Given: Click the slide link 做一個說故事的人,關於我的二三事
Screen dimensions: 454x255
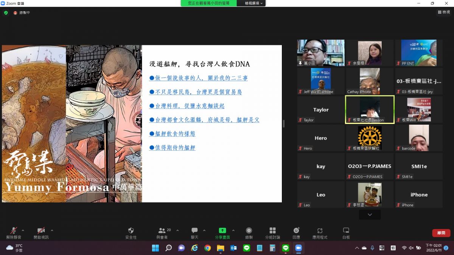Looking at the screenshot, I should click(199, 78).
